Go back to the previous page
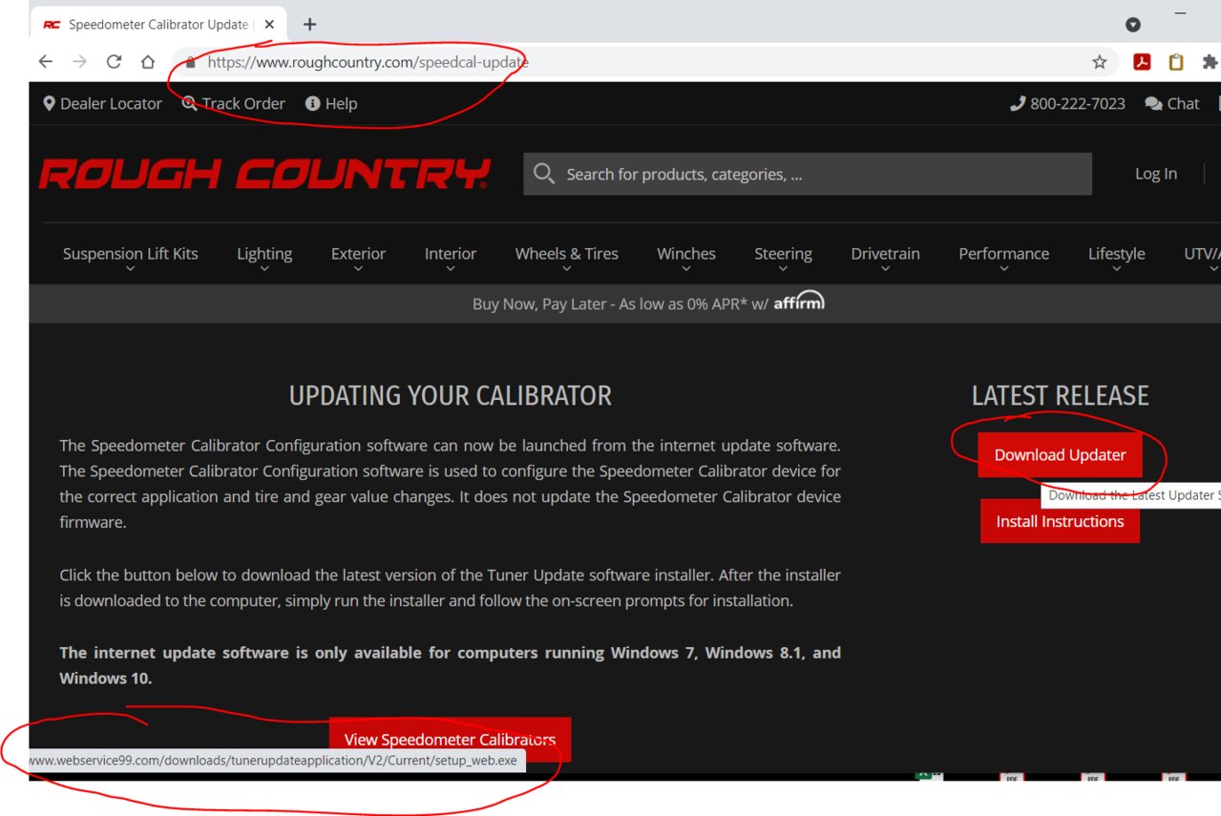This screenshot has width=1221, height=816. pos(46,62)
